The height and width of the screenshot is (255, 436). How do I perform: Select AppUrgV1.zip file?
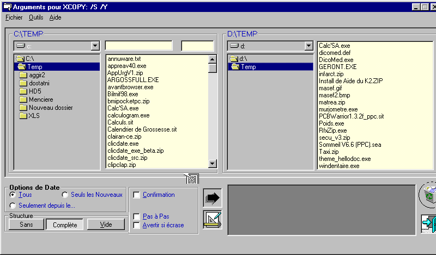point(125,73)
